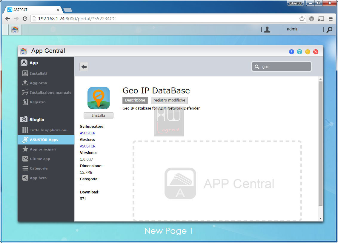
Task: Open the ASUSTOR link under Gestore
Action: 87,146
